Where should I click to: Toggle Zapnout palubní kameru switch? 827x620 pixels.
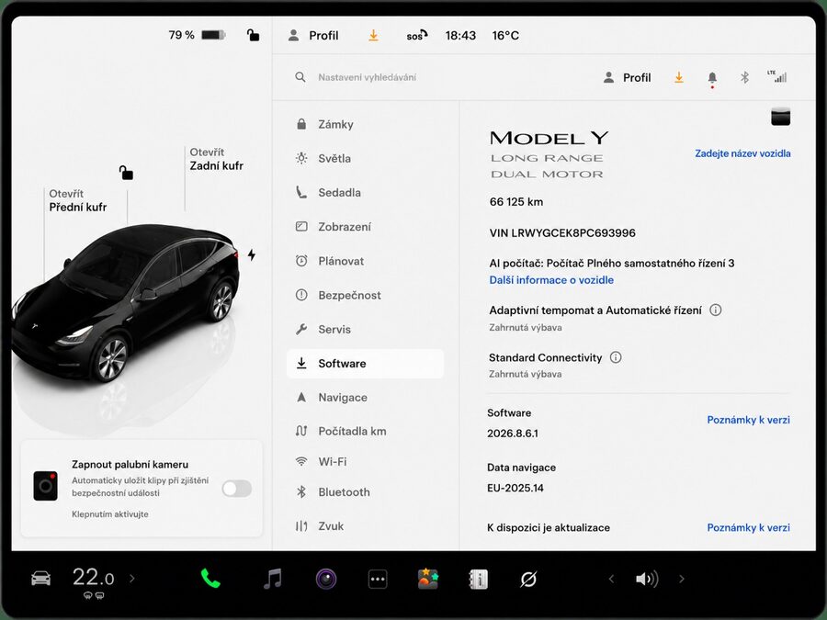[x=236, y=489]
